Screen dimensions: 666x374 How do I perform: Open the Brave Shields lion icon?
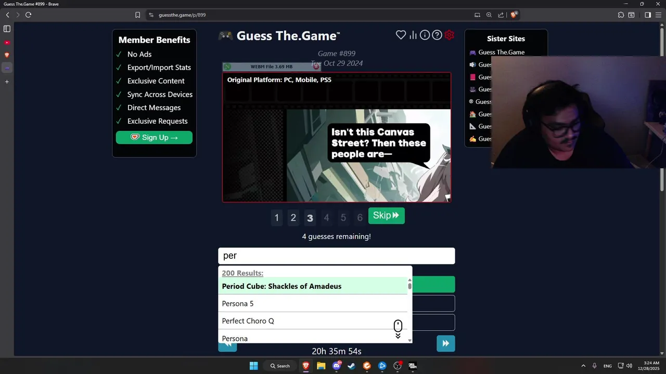[x=514, y=15]
